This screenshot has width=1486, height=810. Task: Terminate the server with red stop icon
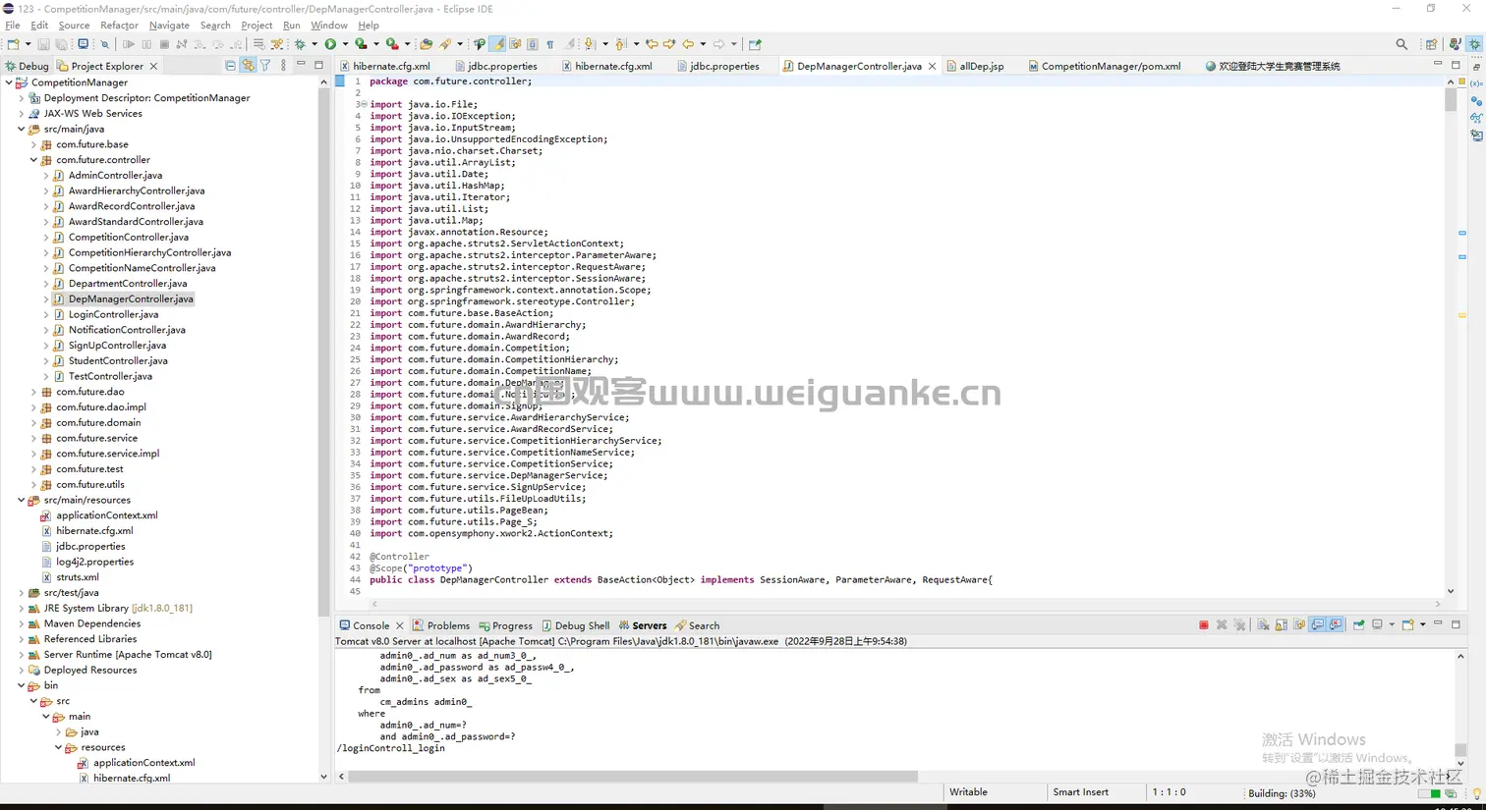pyautogui.click(x=1204, y=625)
